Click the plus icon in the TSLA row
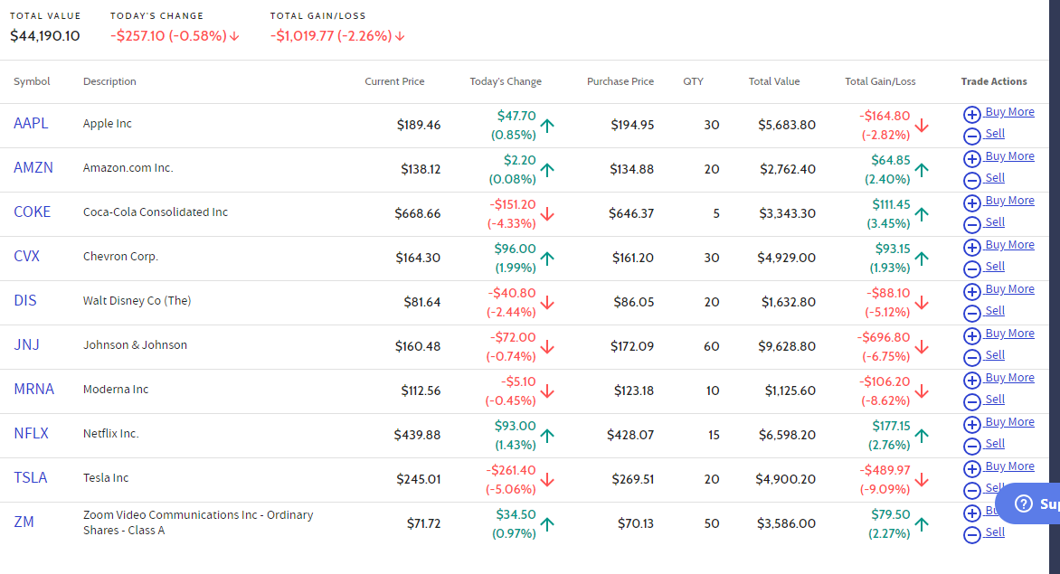Screen dimensions: 1060x574 coord(971,468)
